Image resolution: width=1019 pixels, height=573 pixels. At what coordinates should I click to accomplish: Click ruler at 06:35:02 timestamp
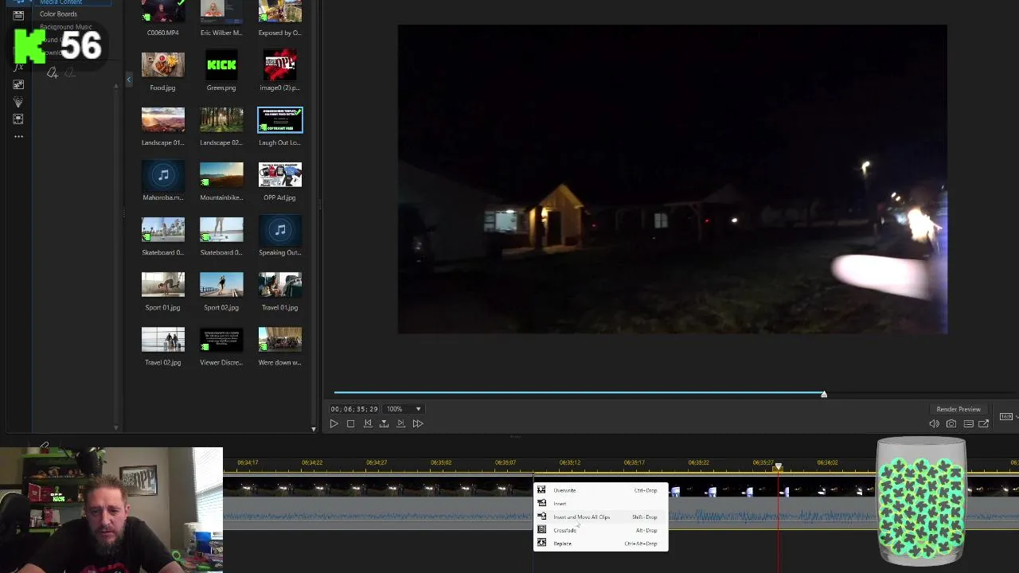(440, 462)
